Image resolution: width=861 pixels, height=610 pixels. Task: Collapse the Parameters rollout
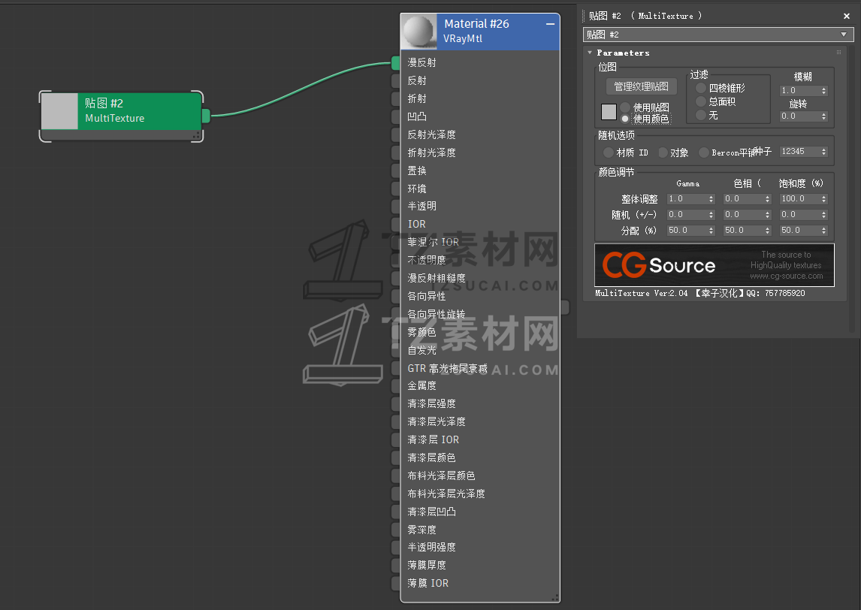pyautogui.click(x=590, y=53)
